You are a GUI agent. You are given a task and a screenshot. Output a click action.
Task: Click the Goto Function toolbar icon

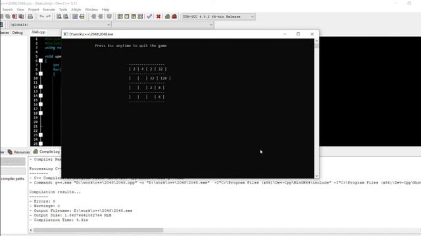click(75, 16)
